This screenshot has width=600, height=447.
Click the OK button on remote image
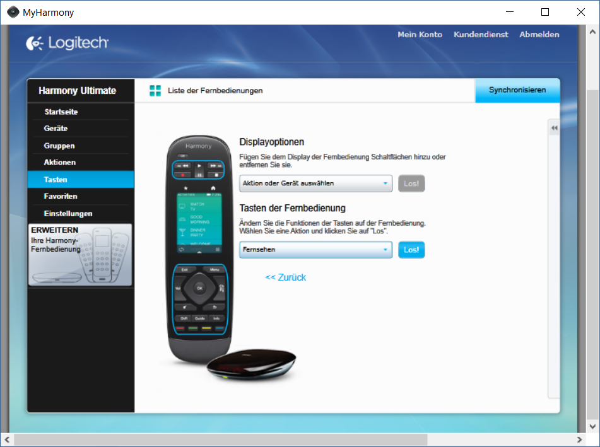199,287
